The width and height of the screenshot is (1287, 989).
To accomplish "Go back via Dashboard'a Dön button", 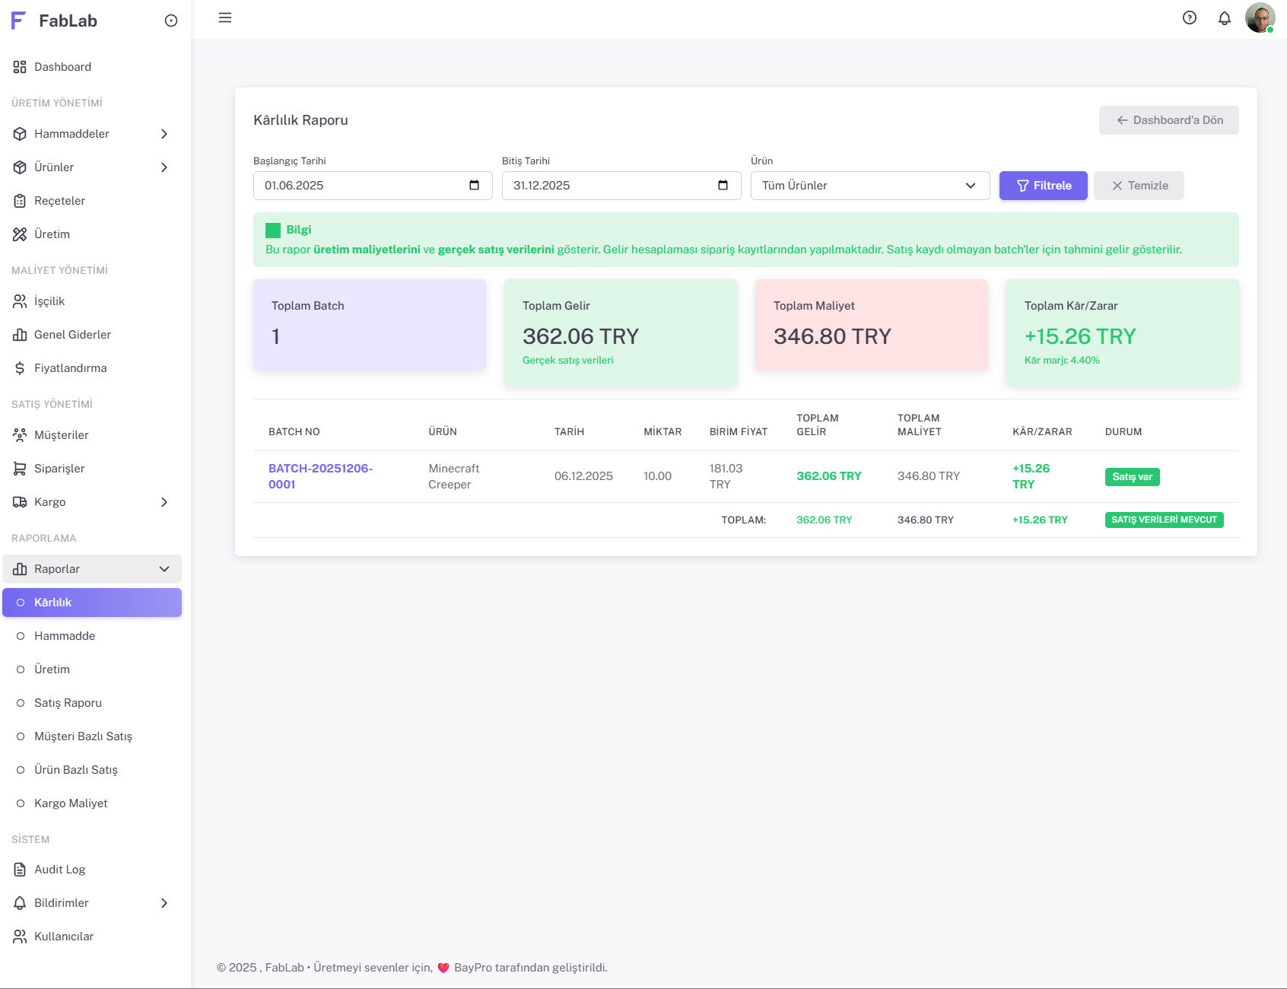I will coord(1168,120).
